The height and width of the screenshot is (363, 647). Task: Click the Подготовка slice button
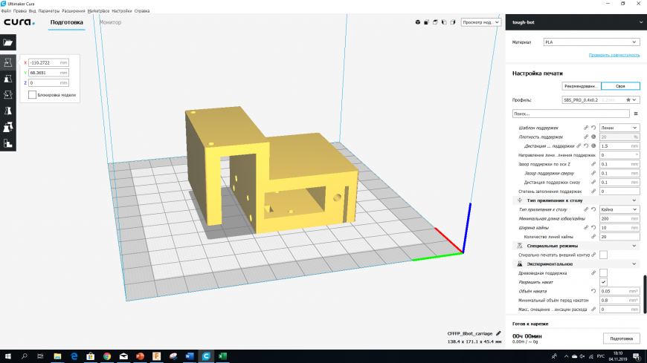point(620,339)
